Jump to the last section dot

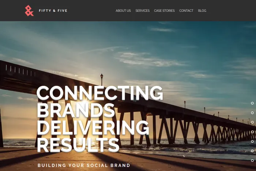[252, 160]
